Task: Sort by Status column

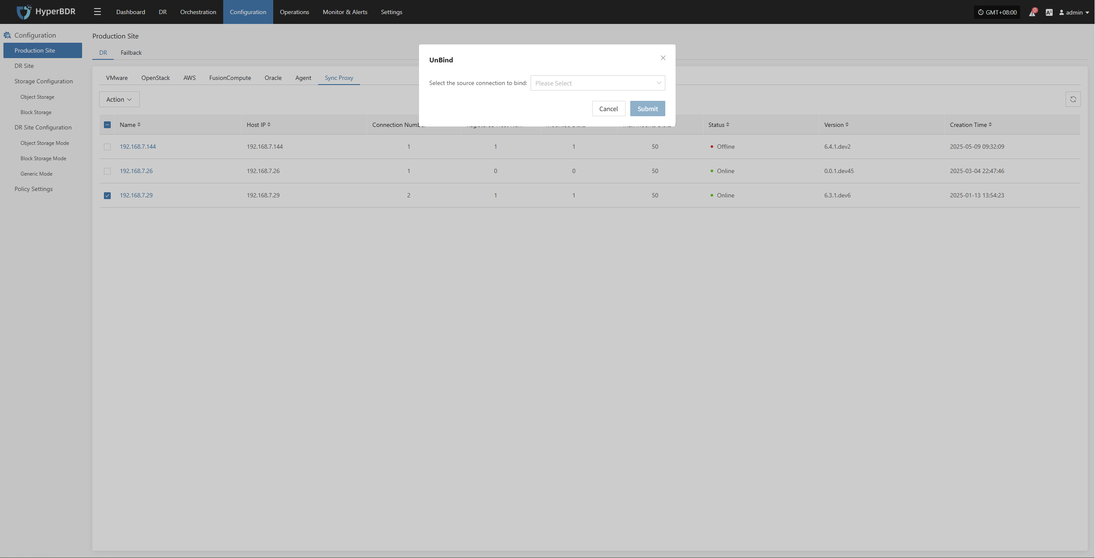Action: (728, 125)
